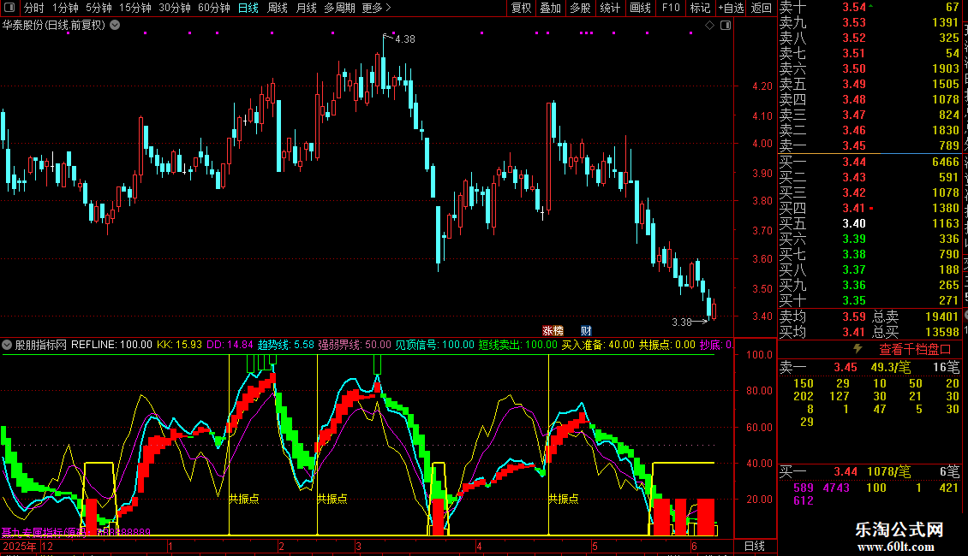
Task: Open the 多周期 view
Action: 339,8
